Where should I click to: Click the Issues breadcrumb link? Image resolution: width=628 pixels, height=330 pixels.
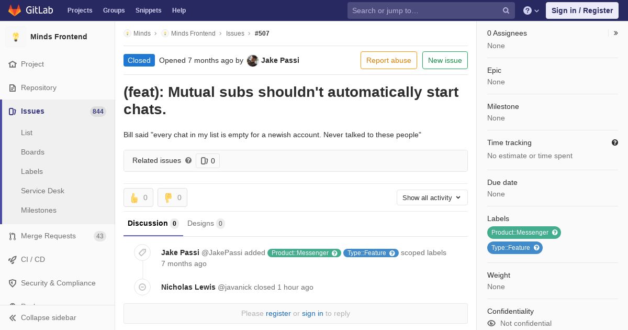[235, 33]
